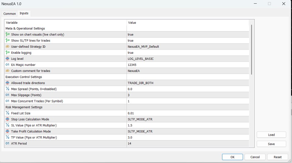Edit the NexusEA_MVP_Default strategy ID value
The image size is (292, 163).
point(188,46)
